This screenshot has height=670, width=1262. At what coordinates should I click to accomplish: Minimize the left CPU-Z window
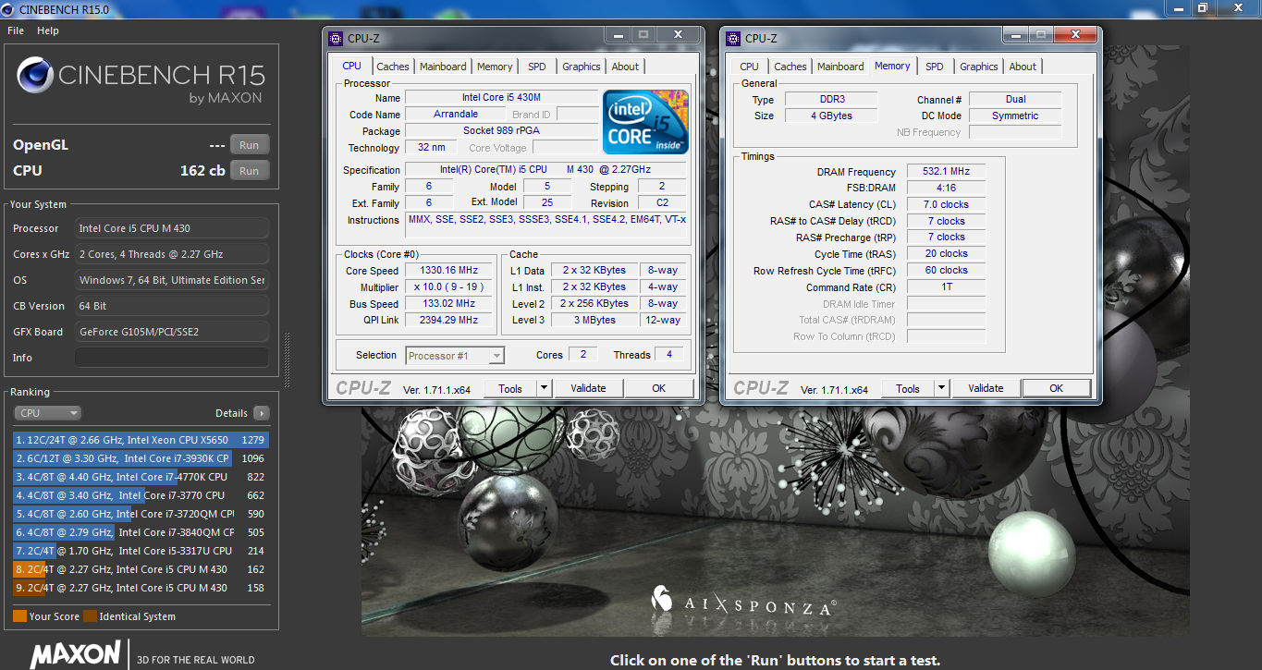618,34
